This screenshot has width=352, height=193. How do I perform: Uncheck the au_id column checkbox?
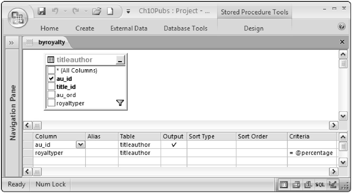coord(51,78)
